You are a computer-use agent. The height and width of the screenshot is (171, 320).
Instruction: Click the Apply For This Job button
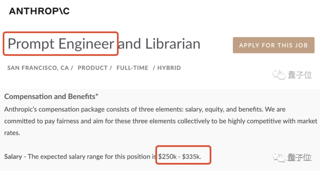tap(274, 45)
